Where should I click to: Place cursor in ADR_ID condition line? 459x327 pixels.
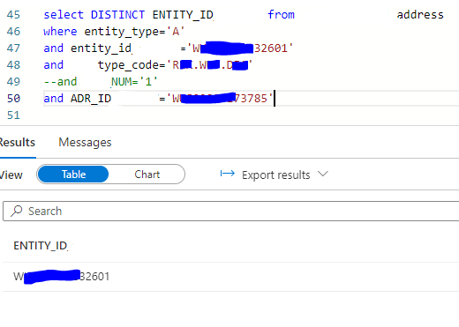coord(158,99)
